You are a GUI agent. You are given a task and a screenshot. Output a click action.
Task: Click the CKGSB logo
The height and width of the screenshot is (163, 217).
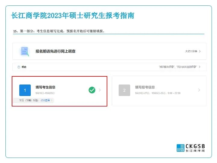pyautogui.click(x=190, y=148)
